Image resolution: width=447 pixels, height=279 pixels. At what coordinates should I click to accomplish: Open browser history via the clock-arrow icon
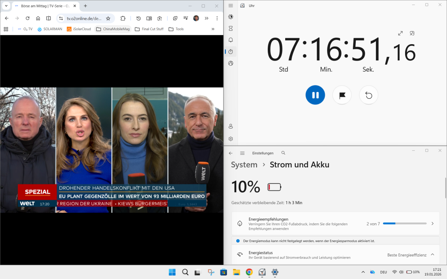tap(139, 18)
